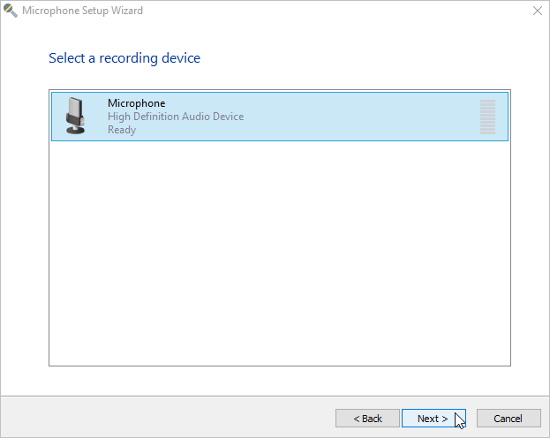
Task: Click "High Definition Audio Device" text
Action: 176,117
